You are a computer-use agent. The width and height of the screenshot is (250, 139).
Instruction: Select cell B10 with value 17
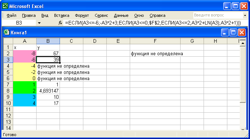tap(48, 103)
